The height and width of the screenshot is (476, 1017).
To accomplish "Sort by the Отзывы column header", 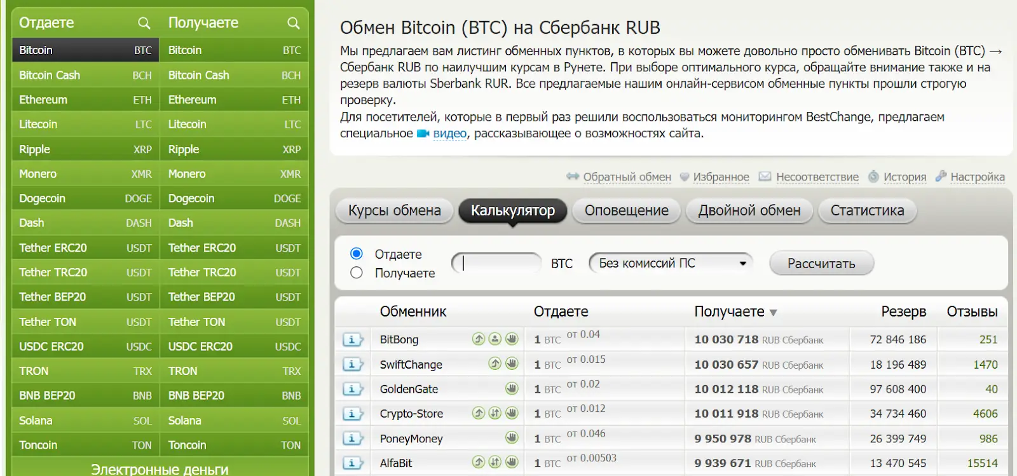I will [x=972, y=311].
